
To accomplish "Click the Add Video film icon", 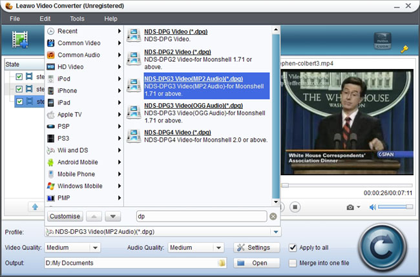I will click(20, 39).
